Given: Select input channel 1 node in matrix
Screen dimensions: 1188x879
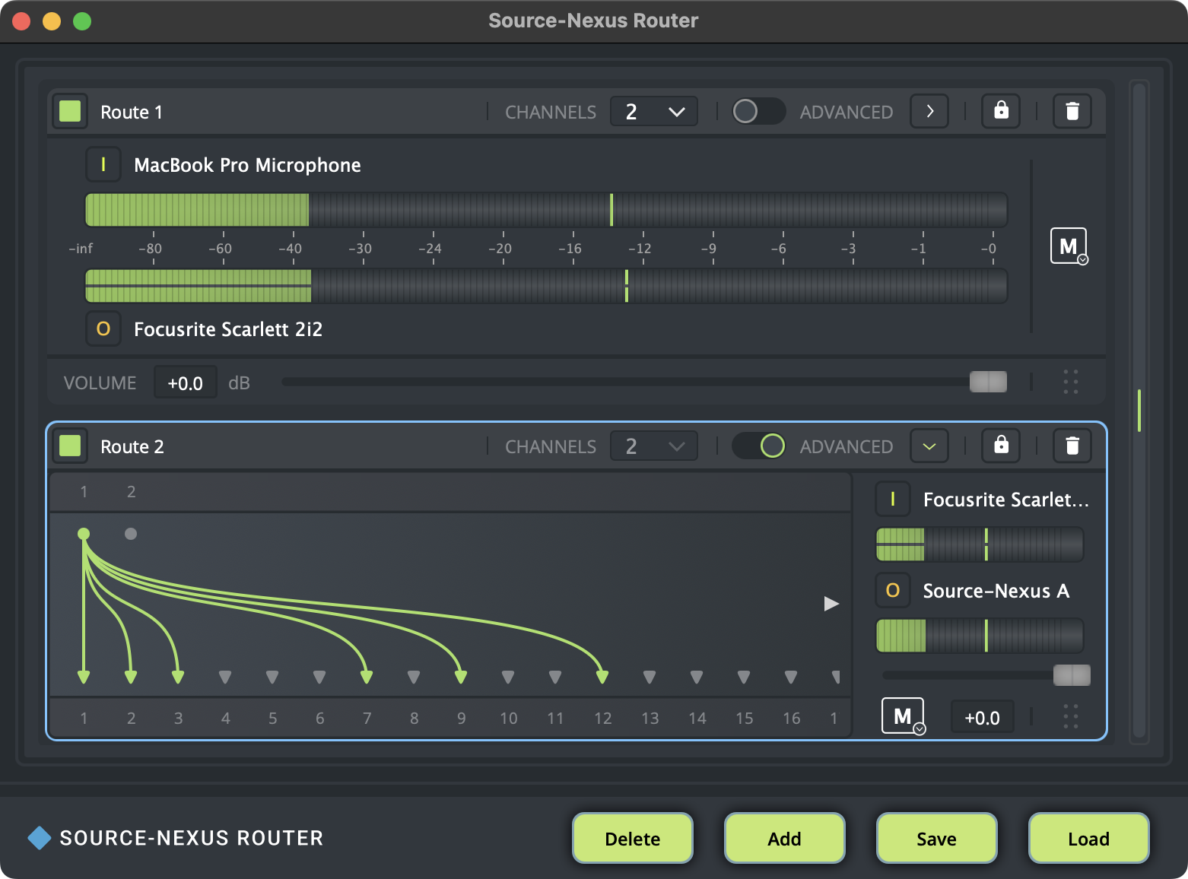Looking at the screenshot, I should pyautogui.click(x=84, y=534).
